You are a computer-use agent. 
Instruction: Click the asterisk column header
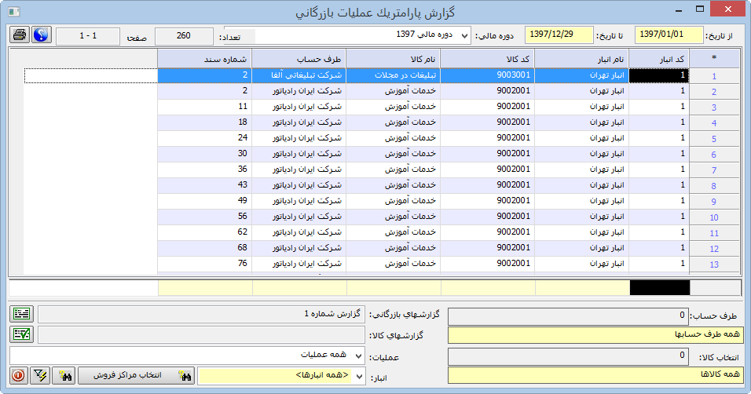[714, 58]
